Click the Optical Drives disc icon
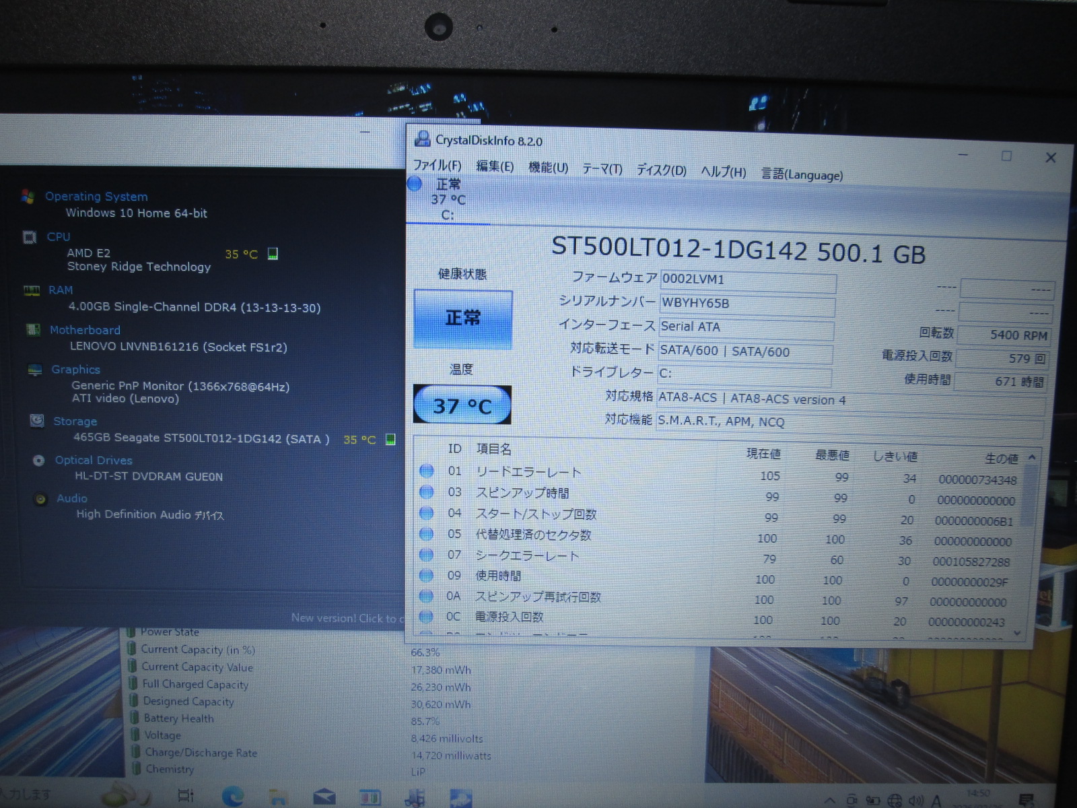The image size is (1077, 808). pyautogui.click(x=39, y=461)
